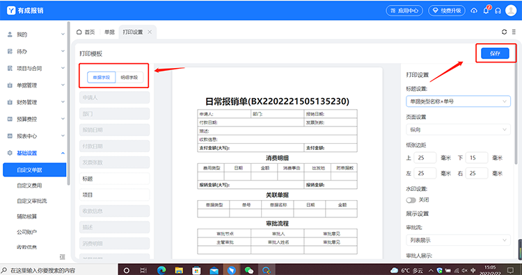Click the refresh icon beside tab bar
Image resolution: width=522 pixels, height=275 pixels.
point(505,32)
